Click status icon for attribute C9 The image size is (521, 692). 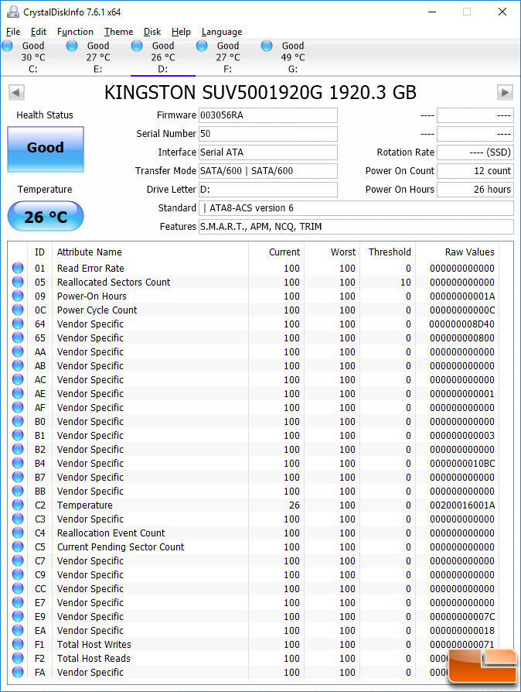click(x=18, y=574)
